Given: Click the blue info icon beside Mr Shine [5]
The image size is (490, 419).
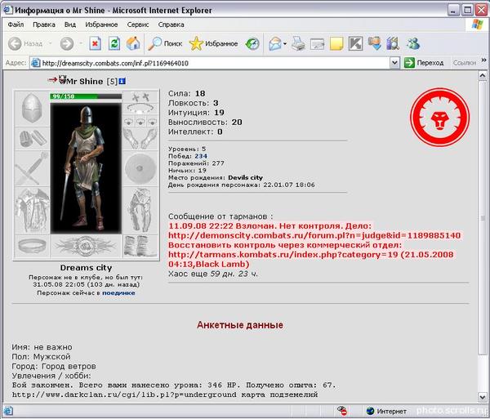Looking at the screenshot, I should [122, 81].
